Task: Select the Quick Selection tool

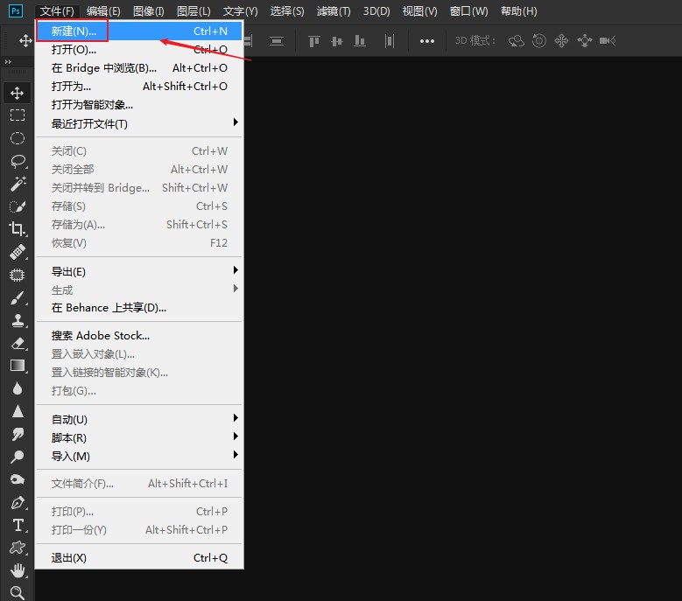Action: 18,206
